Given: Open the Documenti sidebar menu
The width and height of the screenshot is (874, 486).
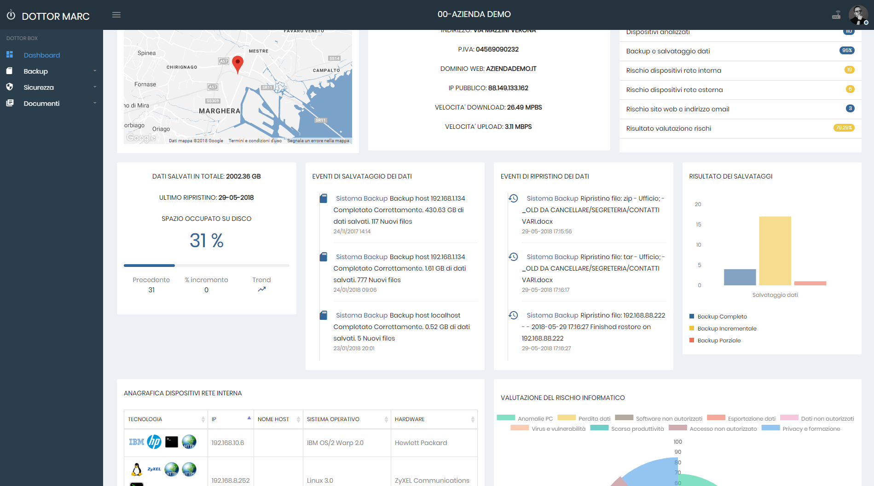Looking at the screenshot, I should pyautogui.click(x=42, y=104).
